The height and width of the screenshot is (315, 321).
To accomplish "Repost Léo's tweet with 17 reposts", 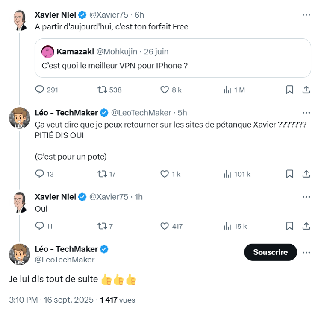I will tap(103, 174).
